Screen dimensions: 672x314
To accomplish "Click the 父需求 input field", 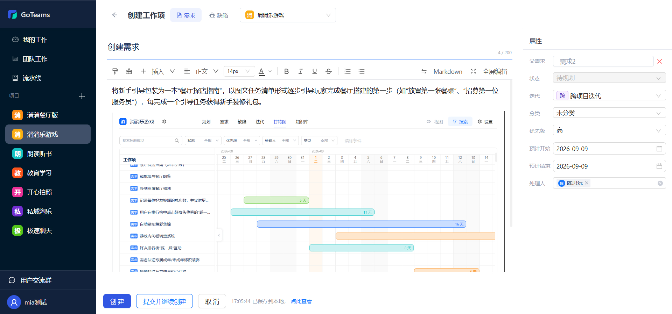I will [x=603, y=61].
